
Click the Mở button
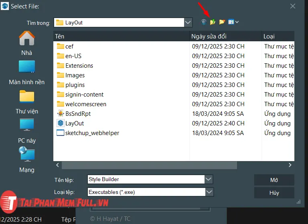pos(274,180)
